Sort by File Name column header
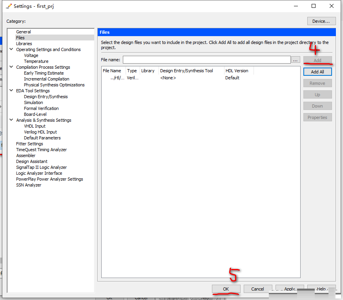The image size is (343, 300). (113, 71)
